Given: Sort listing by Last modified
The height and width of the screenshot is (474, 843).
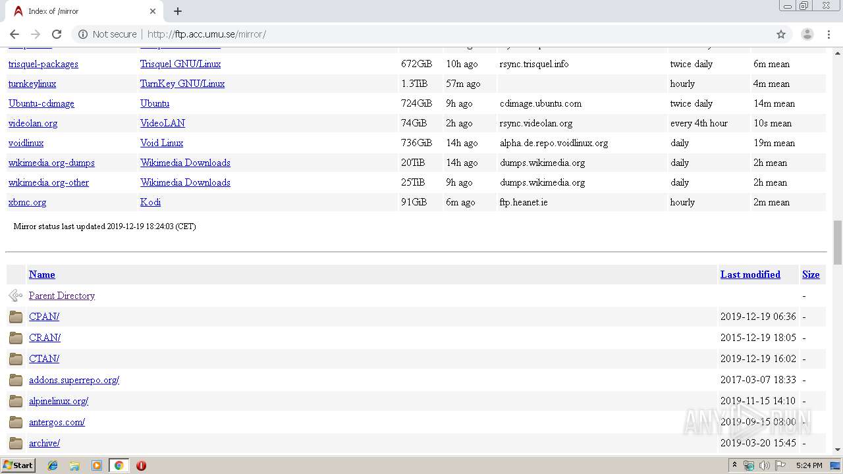Looking at the screenshot, I should 750,275.
